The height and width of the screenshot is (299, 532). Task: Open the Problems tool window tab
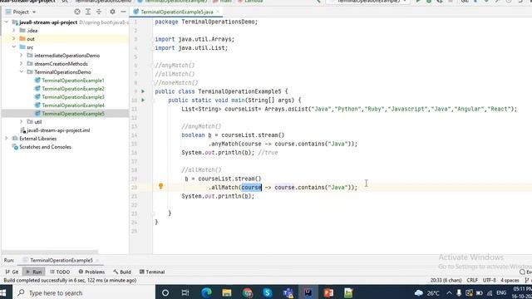[x=91, y=272]
